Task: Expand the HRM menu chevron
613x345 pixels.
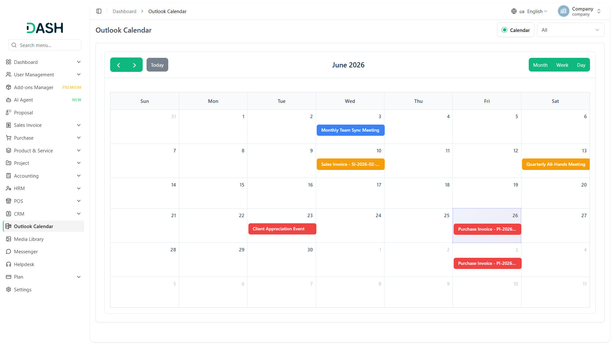Action: click(79, 188)
